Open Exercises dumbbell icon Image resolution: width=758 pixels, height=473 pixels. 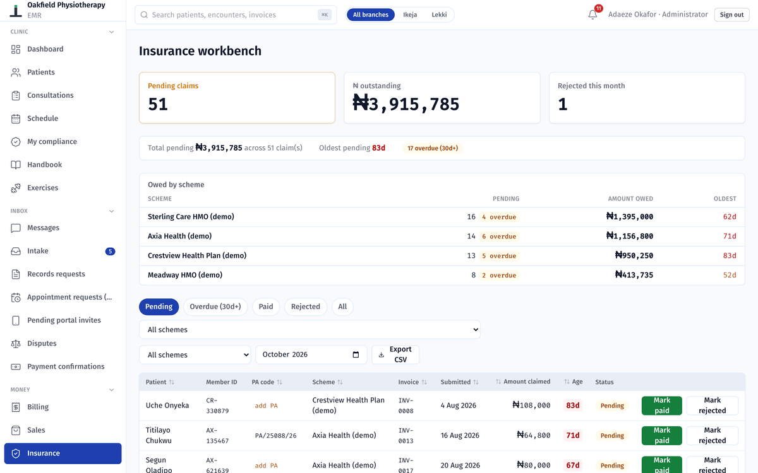click(16, 188)
